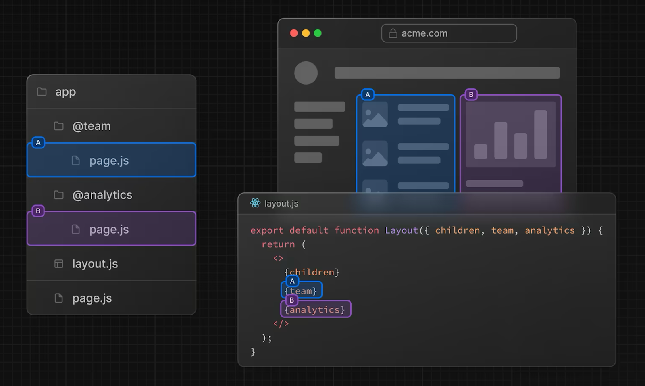Click the children parameter in function signature
645x386 pixels.
458,230
